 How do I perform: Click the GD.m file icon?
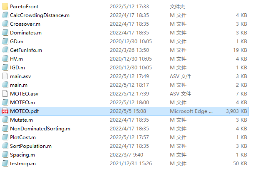5,41
